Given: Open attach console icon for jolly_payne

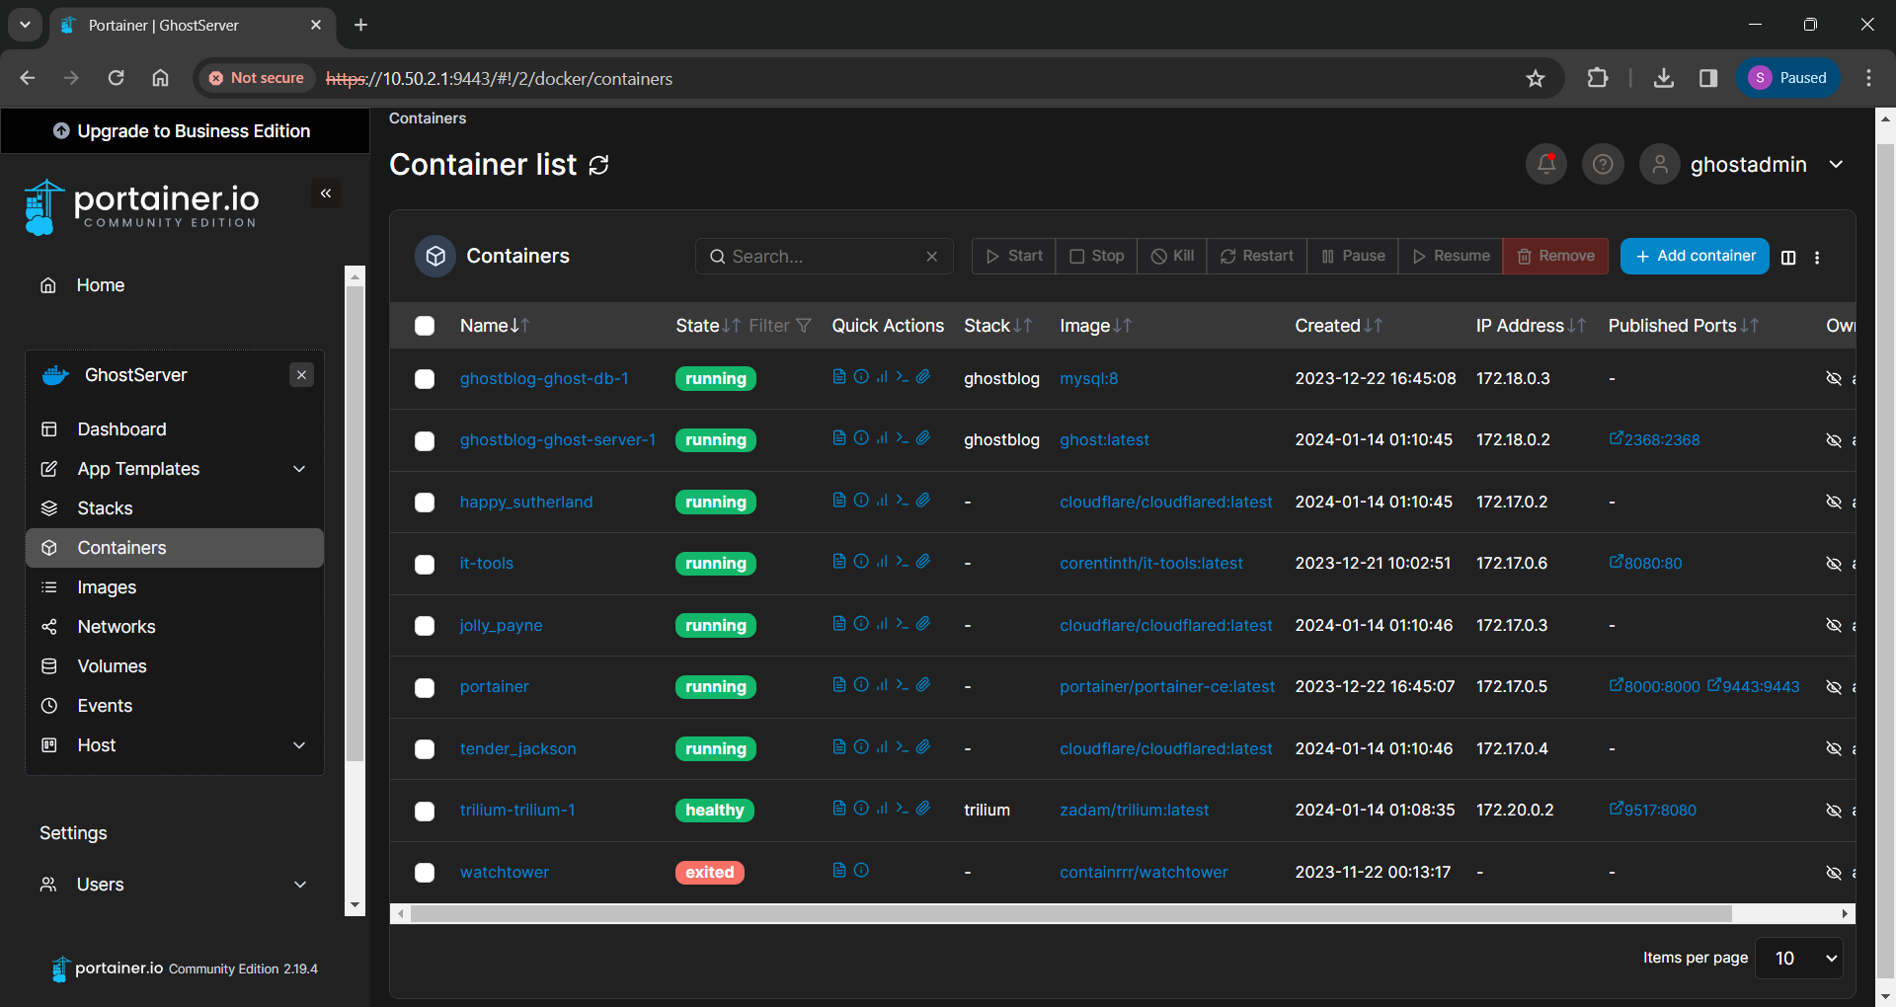Looking at the screenshot, I should 923,623.
